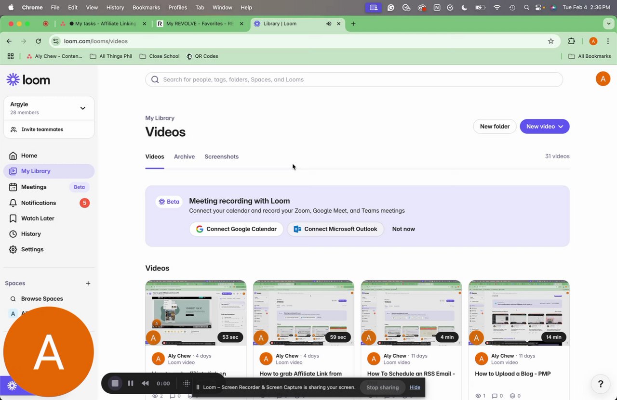Open the 4 min video thumbnail
Screen dimensions: 617x400
tap(411, 313)
